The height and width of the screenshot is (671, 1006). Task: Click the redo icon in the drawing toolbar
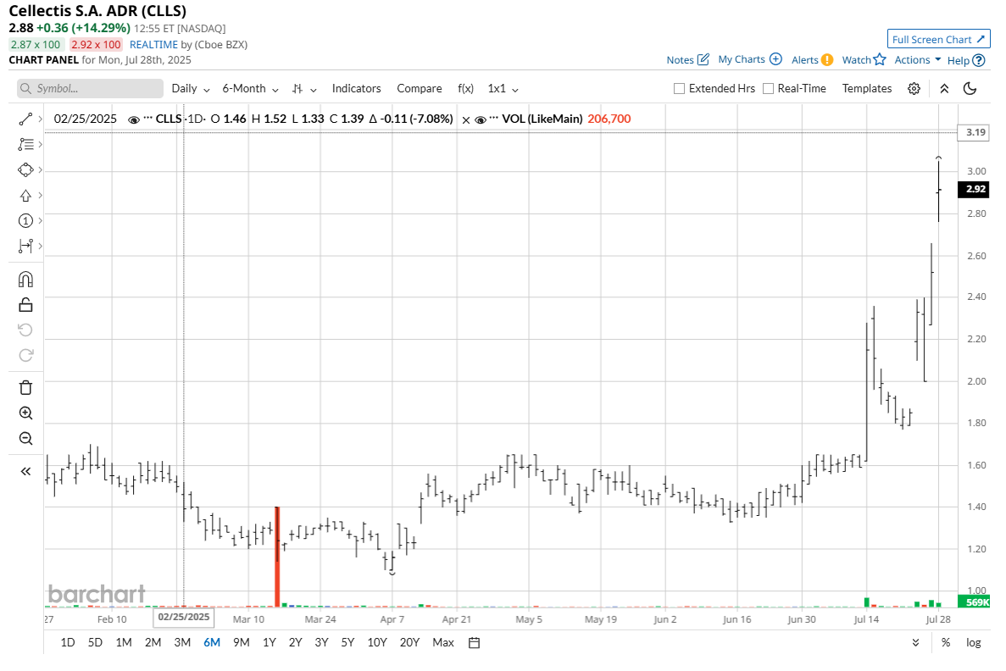(25, 355)
